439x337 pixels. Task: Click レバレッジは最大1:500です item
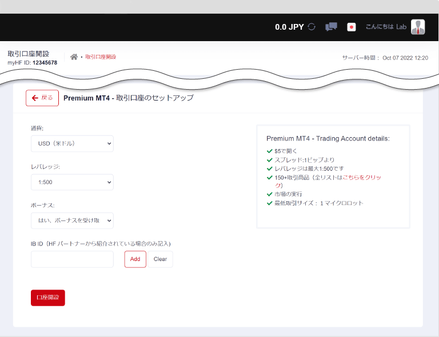click(x=309, y=168)
